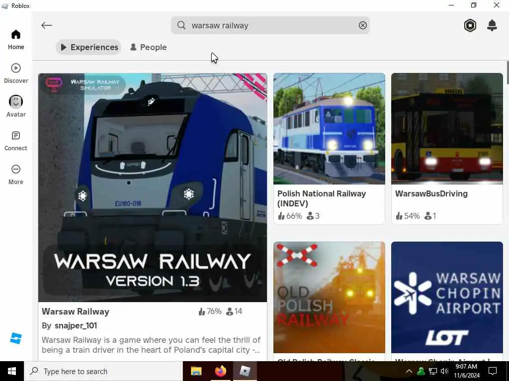The height and width of the screenshot is (381, 509).
Task: Switch to the Experiences tab
Action: point(88,47)
